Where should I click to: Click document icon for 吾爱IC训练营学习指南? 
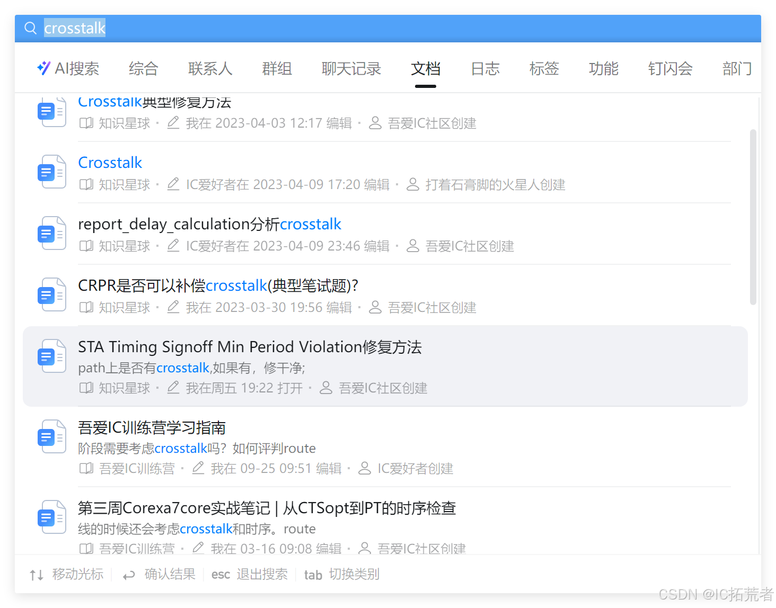pyautogui.click(x=52, y=436)
